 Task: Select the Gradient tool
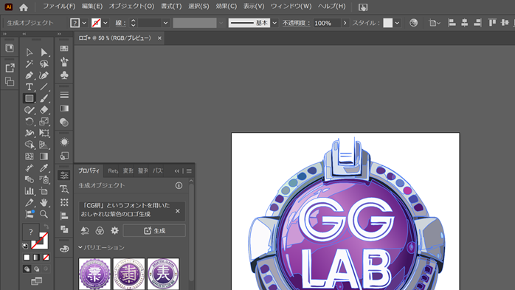(44, 156)
